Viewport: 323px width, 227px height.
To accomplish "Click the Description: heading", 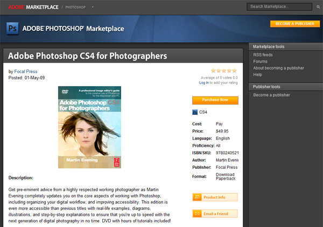I will coord(20,178).
